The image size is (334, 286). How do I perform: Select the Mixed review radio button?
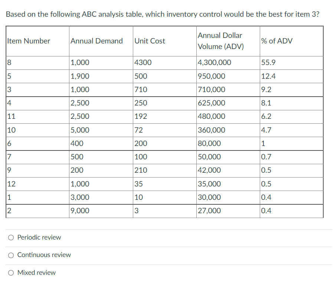click(11, 273)
